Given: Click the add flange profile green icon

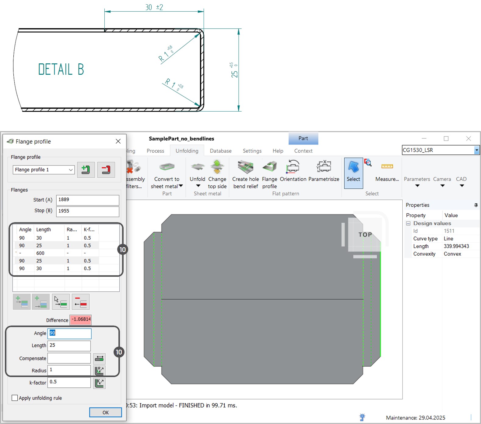Looking at the screenshot, I should point(86,170).
